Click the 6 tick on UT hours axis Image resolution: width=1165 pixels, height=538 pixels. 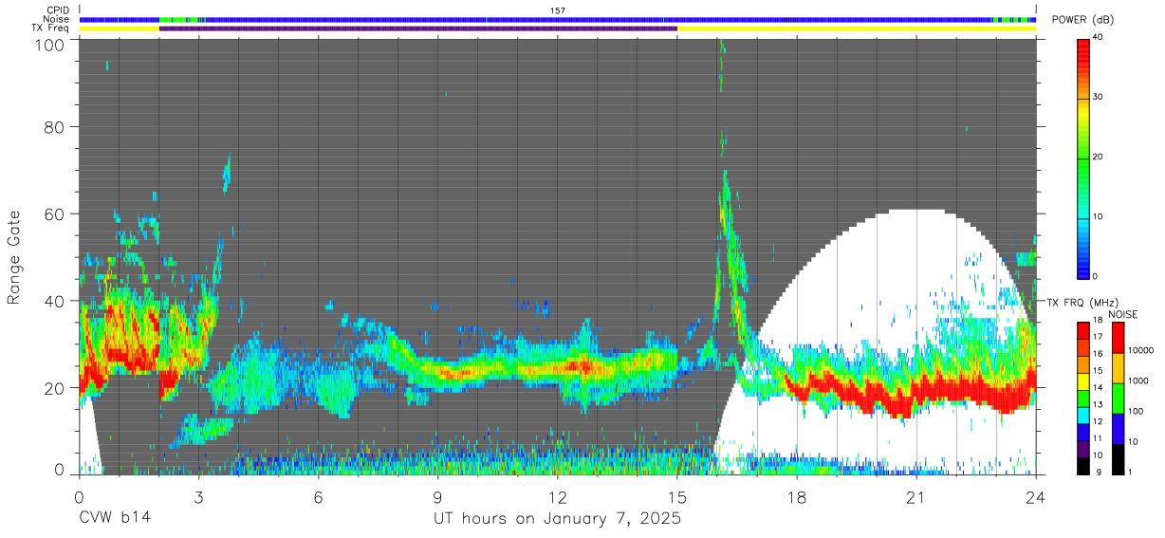point(318,495)
